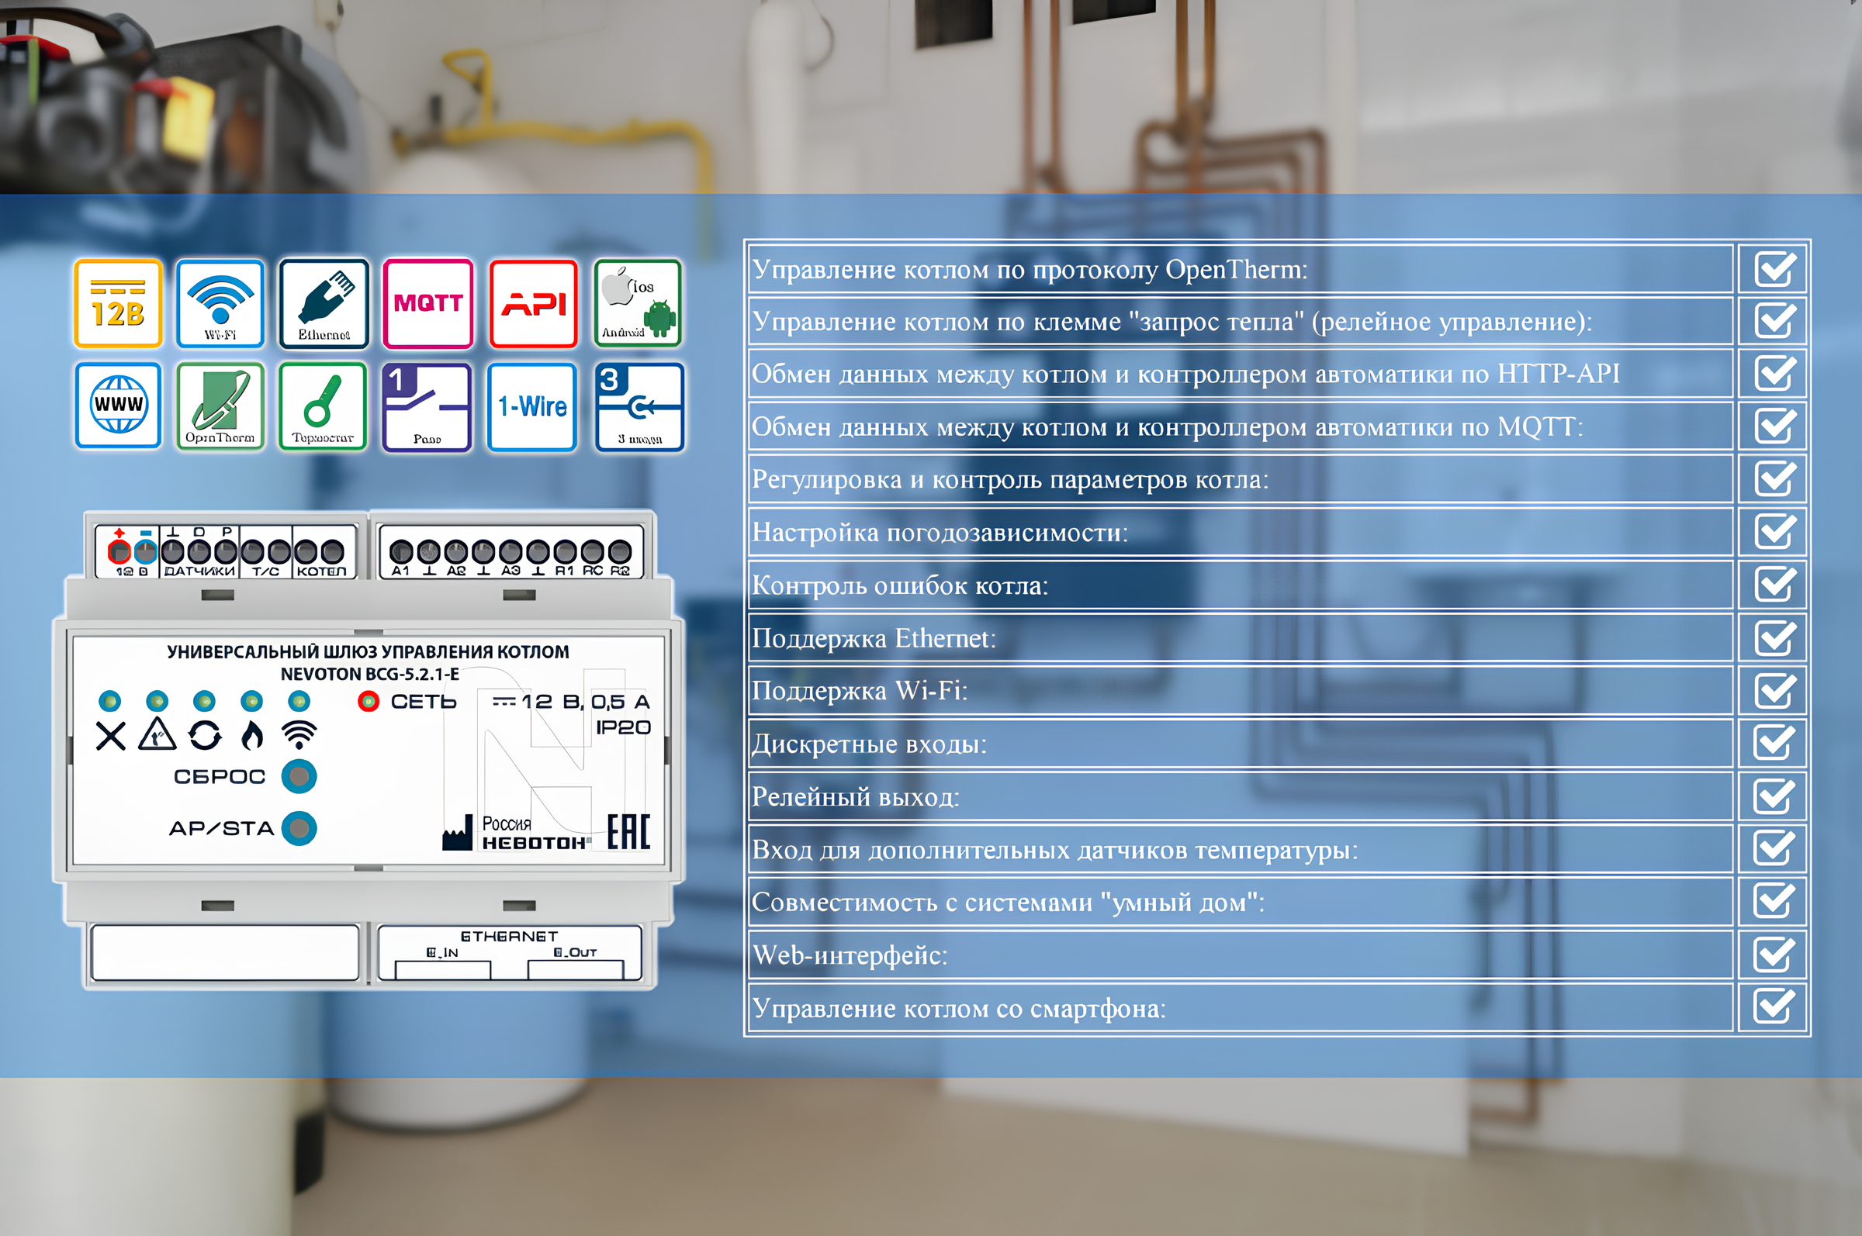Toggle the MQTT data exchange checkbox
Viewport: 1862px width, 1236px height.
(1775, 426)
